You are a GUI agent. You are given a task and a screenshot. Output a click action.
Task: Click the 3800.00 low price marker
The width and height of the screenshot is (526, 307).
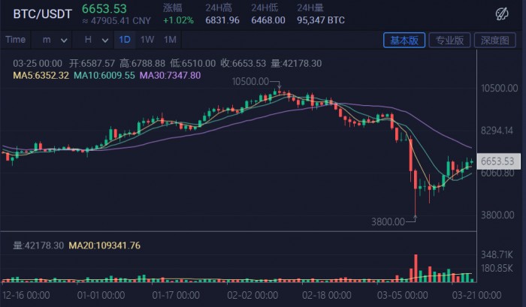[x=388, y=222]
